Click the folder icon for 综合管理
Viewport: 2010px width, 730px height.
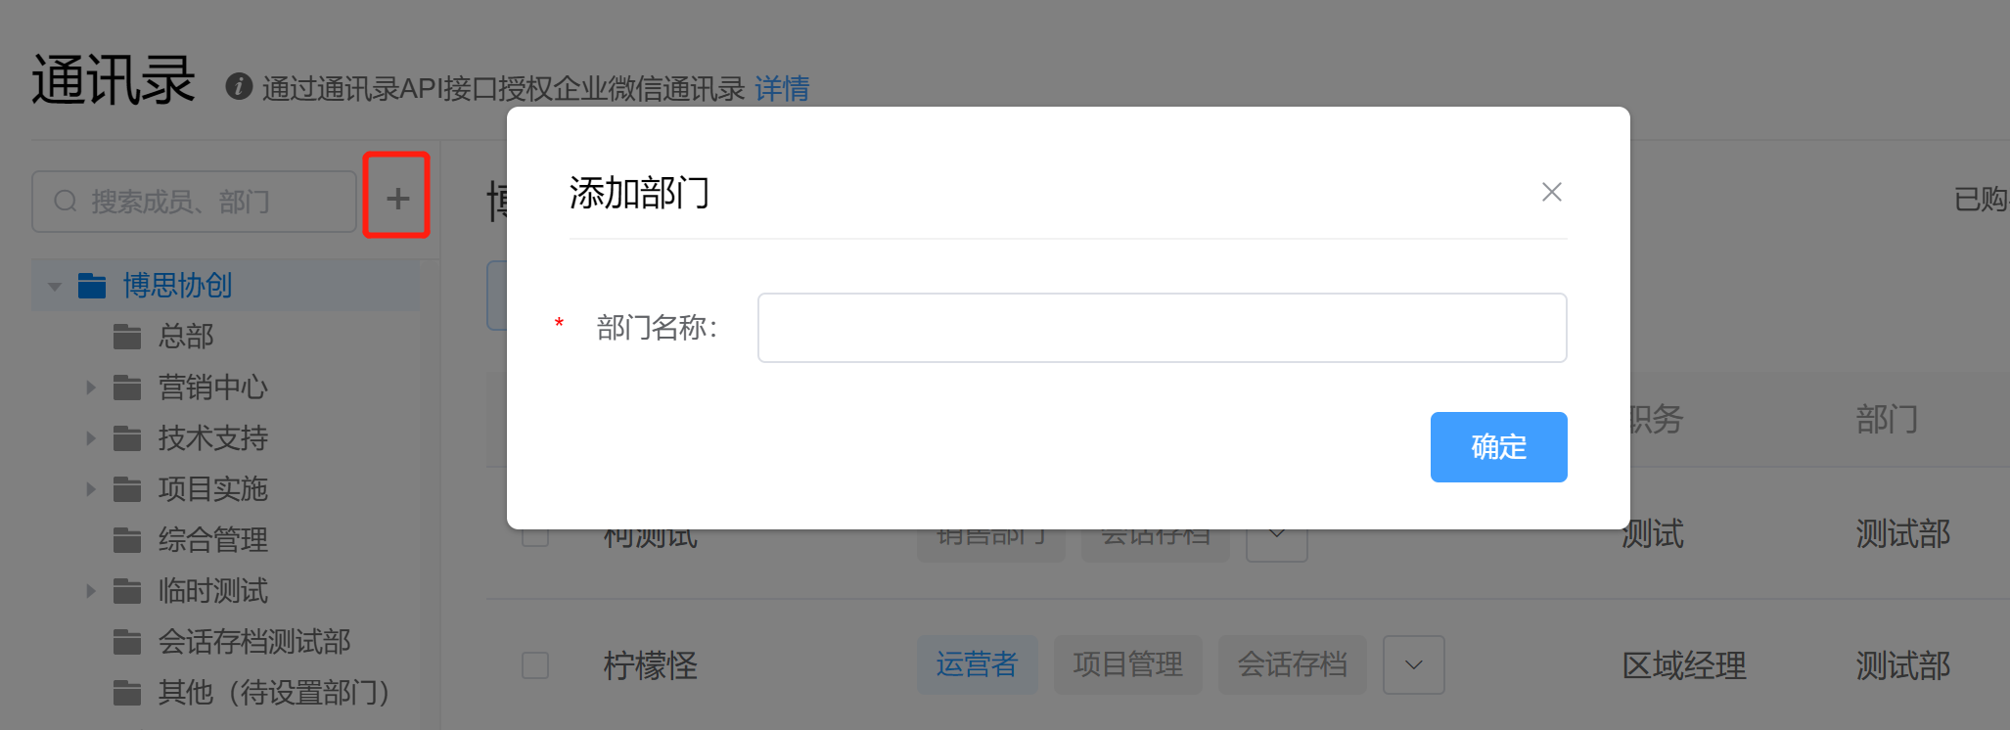click(127, 540)
